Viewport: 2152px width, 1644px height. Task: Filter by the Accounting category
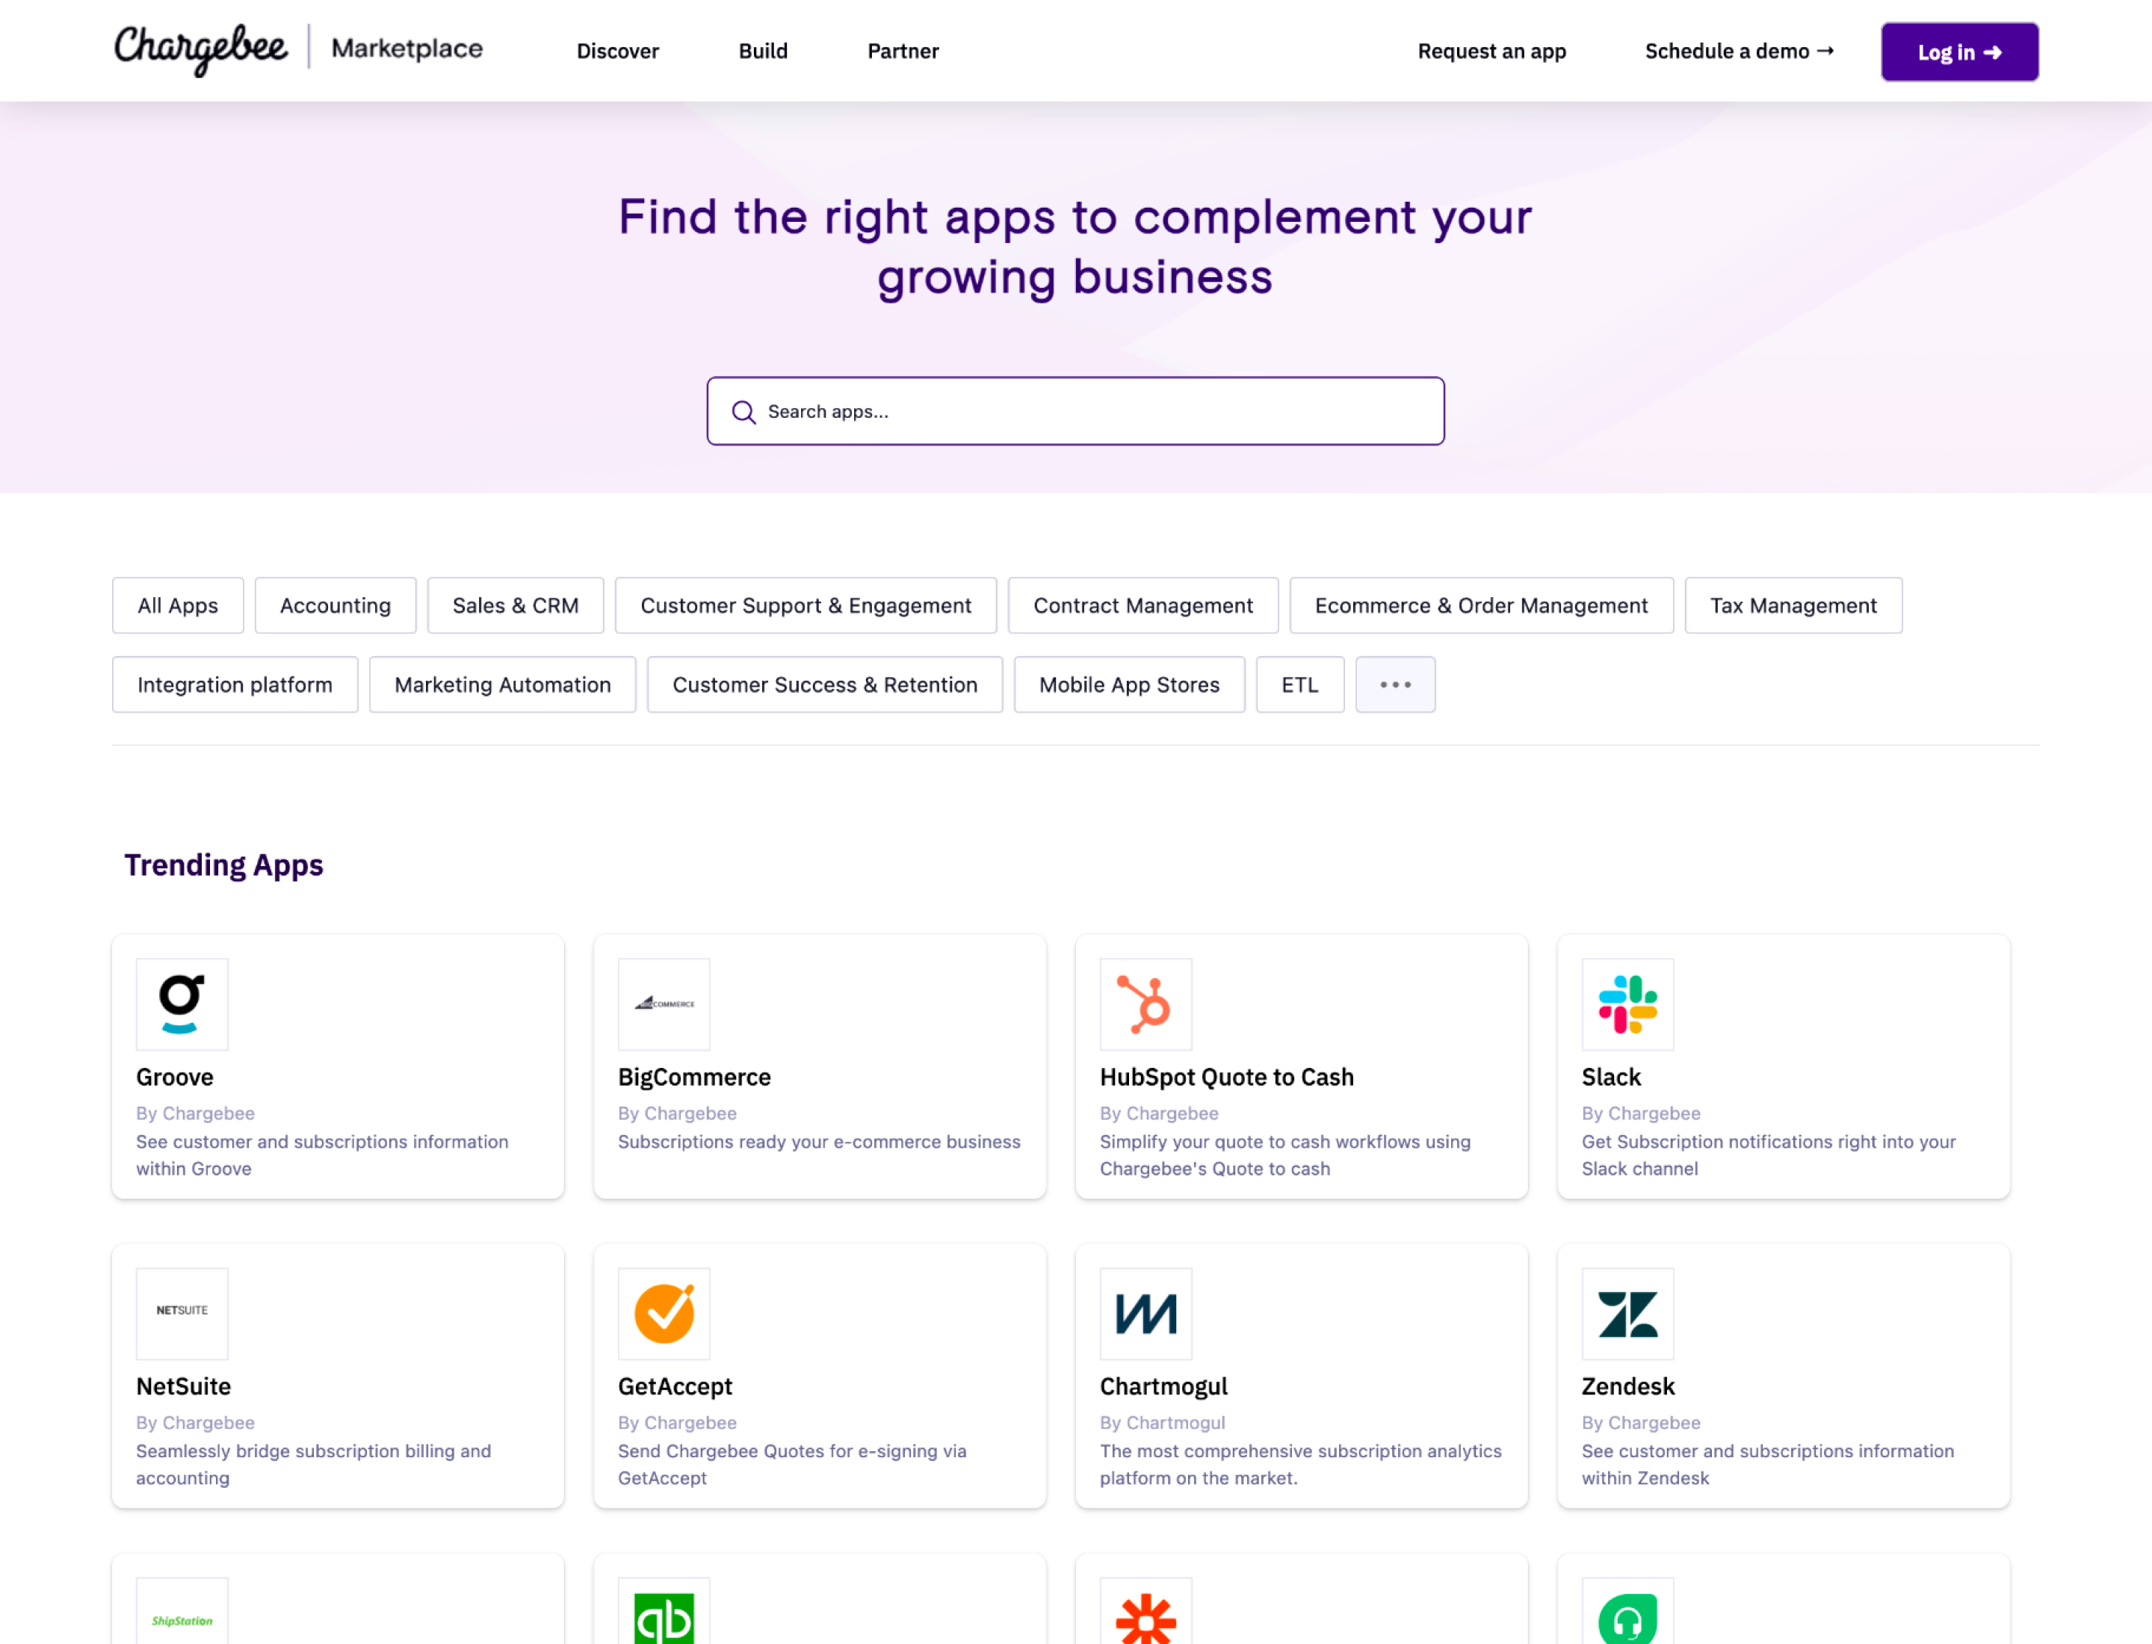335,606
